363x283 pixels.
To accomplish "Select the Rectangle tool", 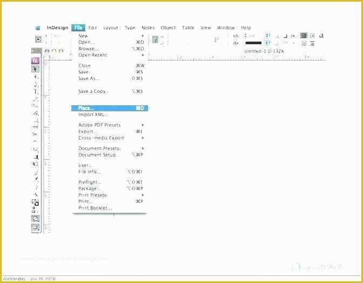I will pos(36,120).
